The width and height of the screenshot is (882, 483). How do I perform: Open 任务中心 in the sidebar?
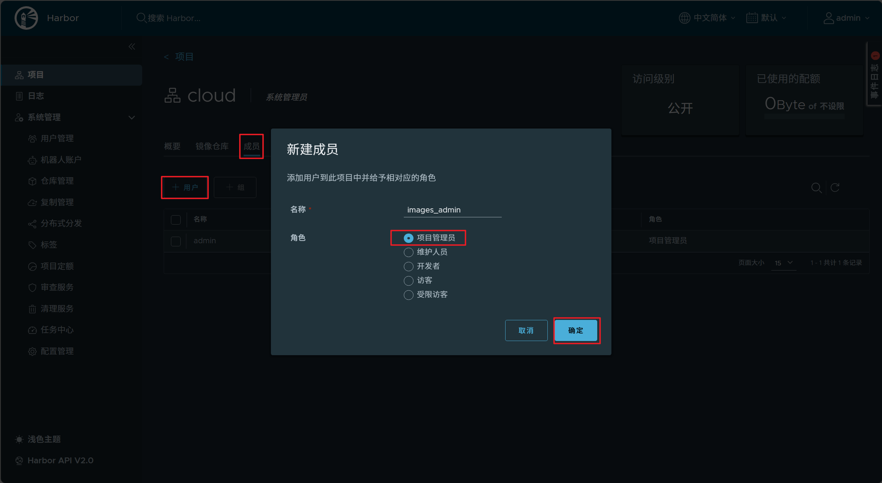click(57, 330)
